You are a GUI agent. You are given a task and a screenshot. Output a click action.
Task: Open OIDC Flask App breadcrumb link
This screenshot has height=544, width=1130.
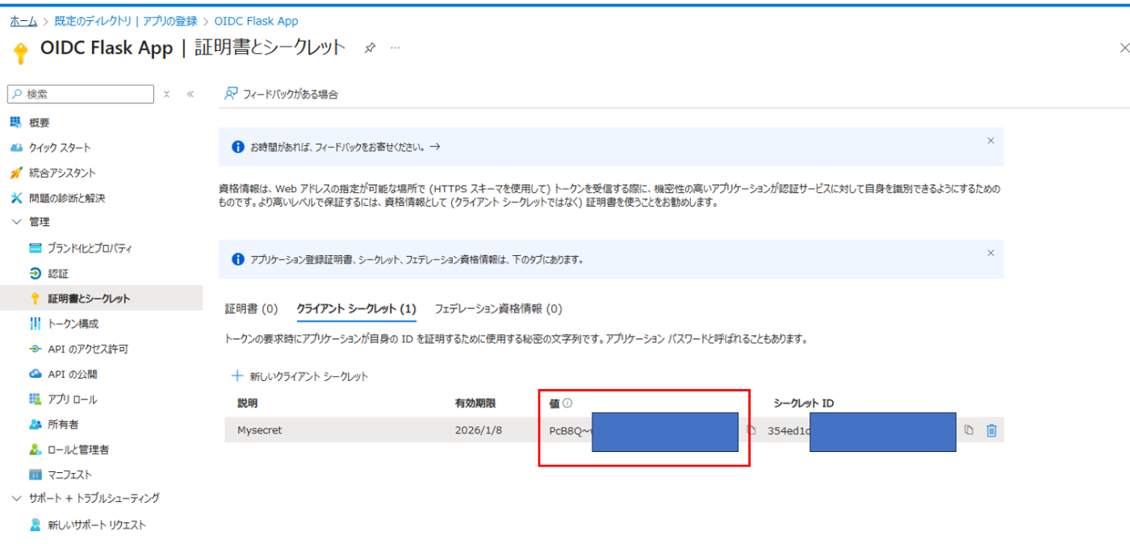256,21
